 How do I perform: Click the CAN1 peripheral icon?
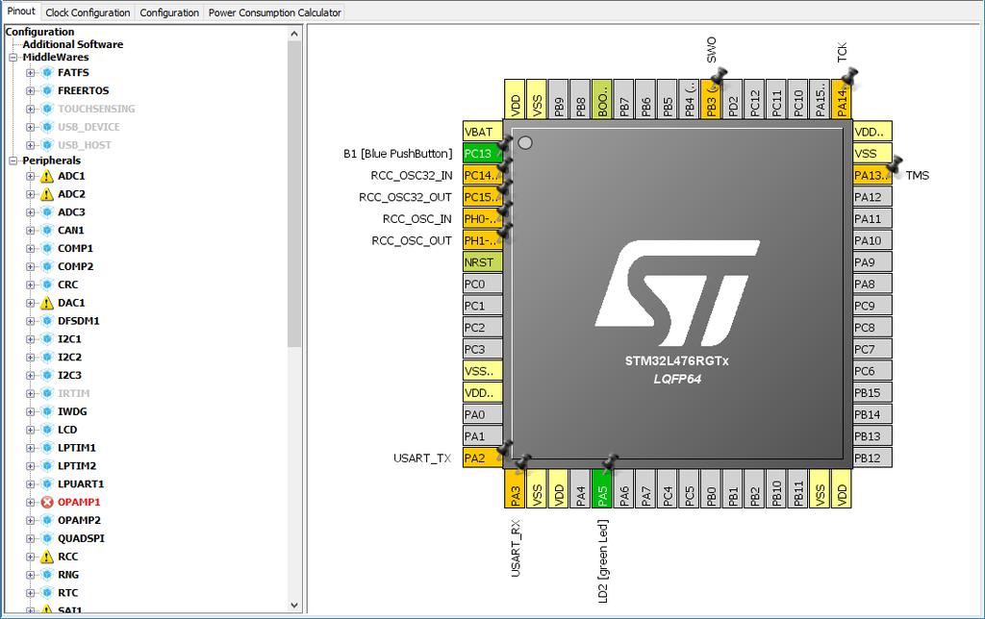(x=47, y=231)
